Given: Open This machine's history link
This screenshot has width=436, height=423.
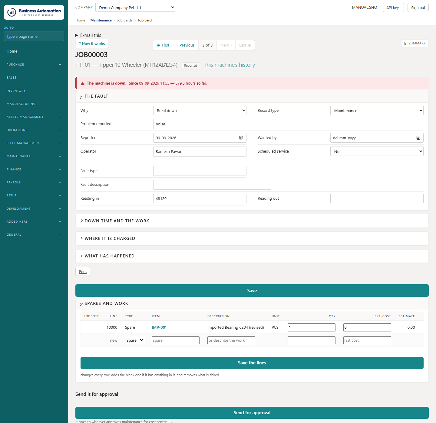Looking at the screenshot, I should [229, 65].
